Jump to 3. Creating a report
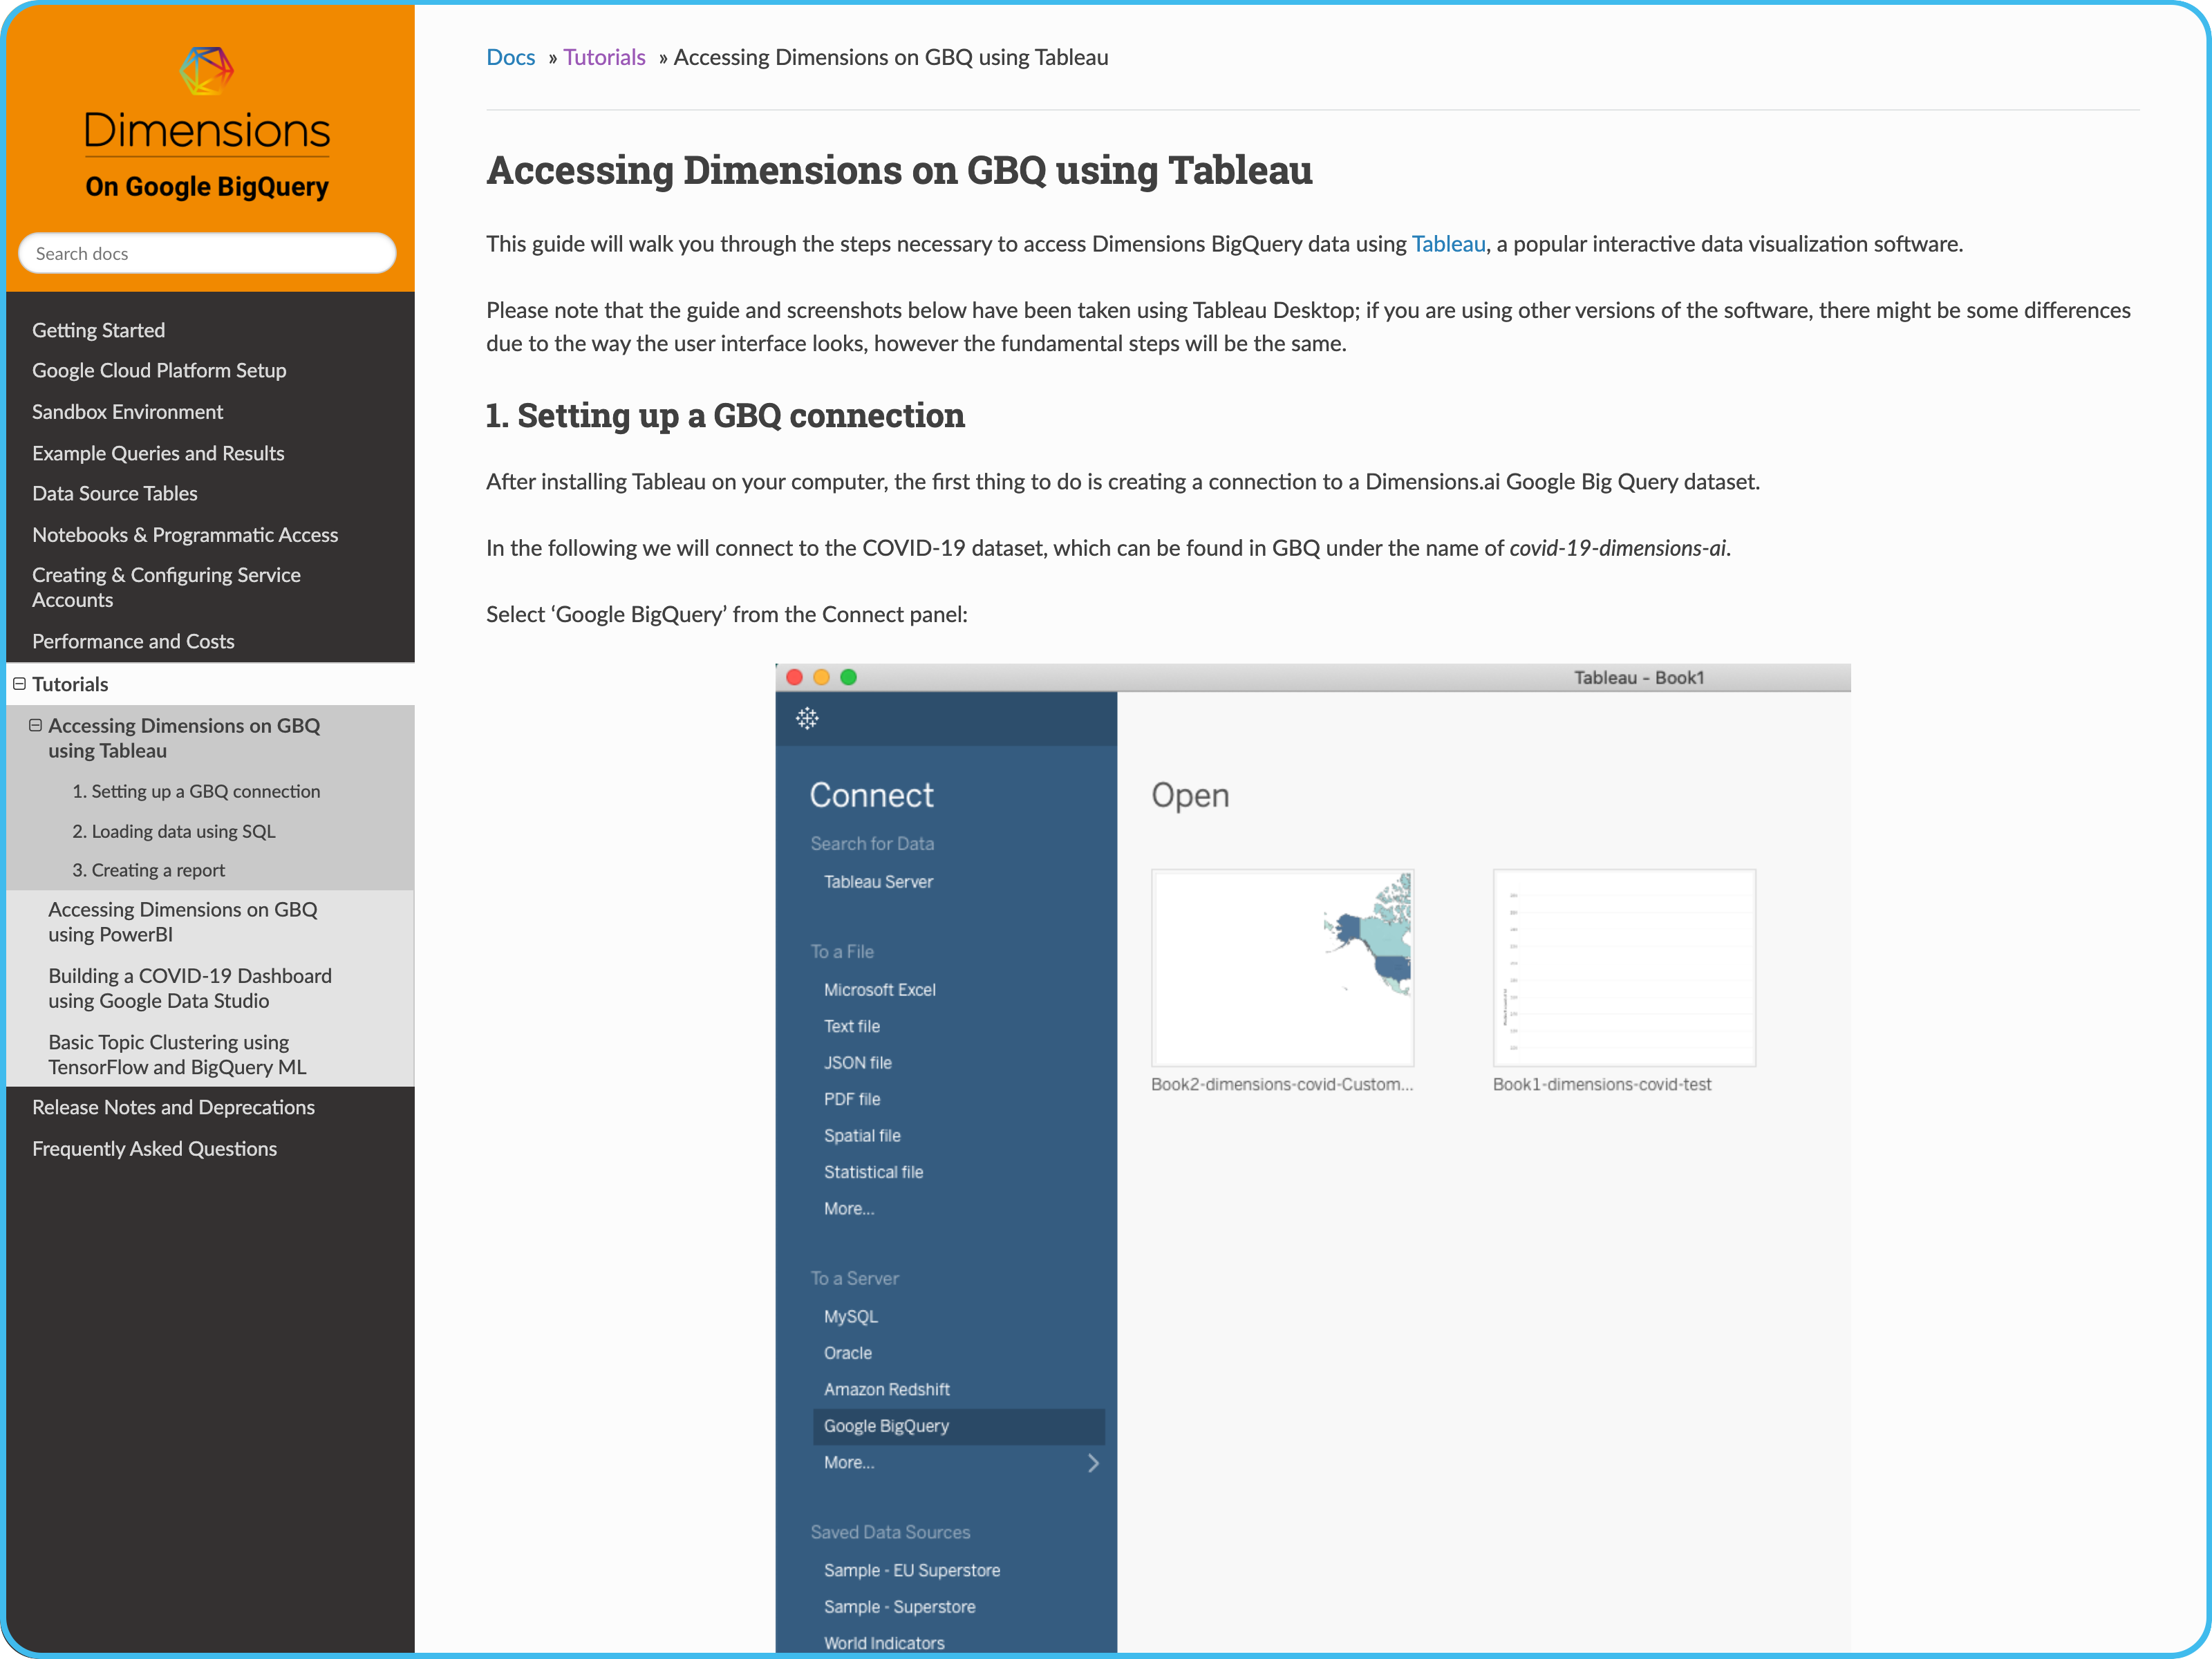Image resolution: width=2212 pixels, height=1659 pixels. pyautogui.click(x=148, y=870)
